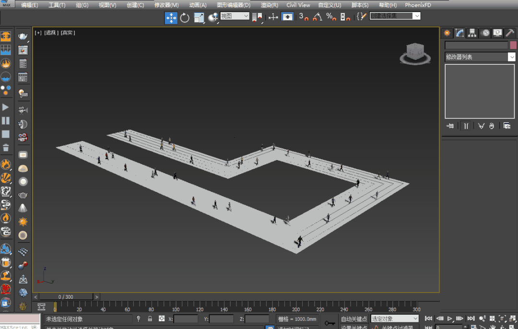
Task: Open the Civil View menu
Action: point(298,5)
